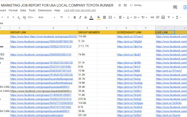Viewport: 187px width, 117px height.
Task: Select the 201.2K member count cell
Action: [87, 115]
